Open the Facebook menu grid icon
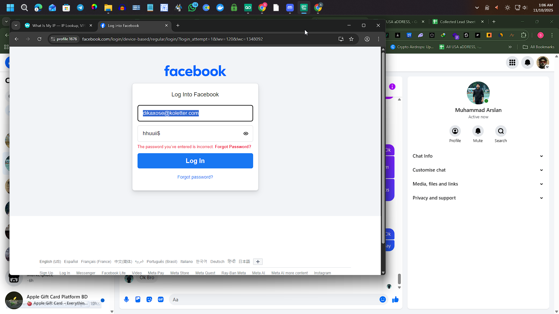This screenshot has width=559, height=314. click(x=512, y=62)
